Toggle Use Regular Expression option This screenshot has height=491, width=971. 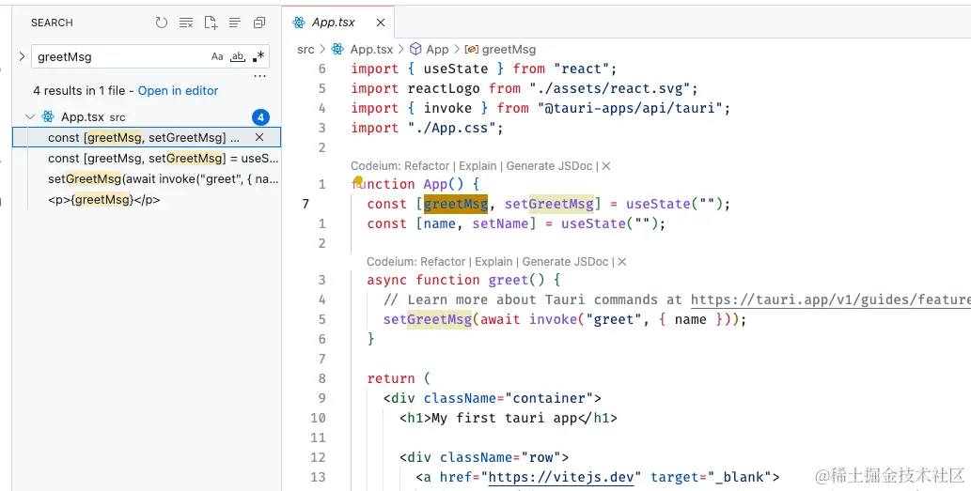[258, 56]
